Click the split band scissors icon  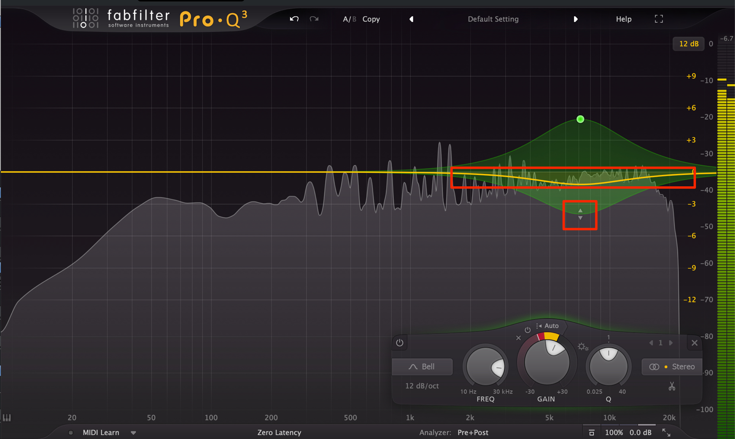click(672, 386)
